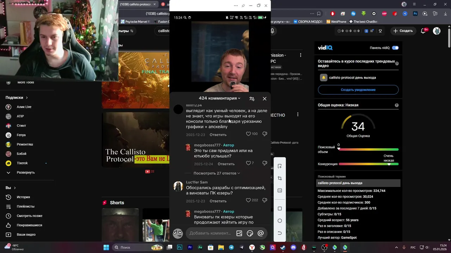The width and height of the screenshot is (451, 253).
Task: Open YouTube notifications bell with 9+ badge
Action: tap(424, 31)
